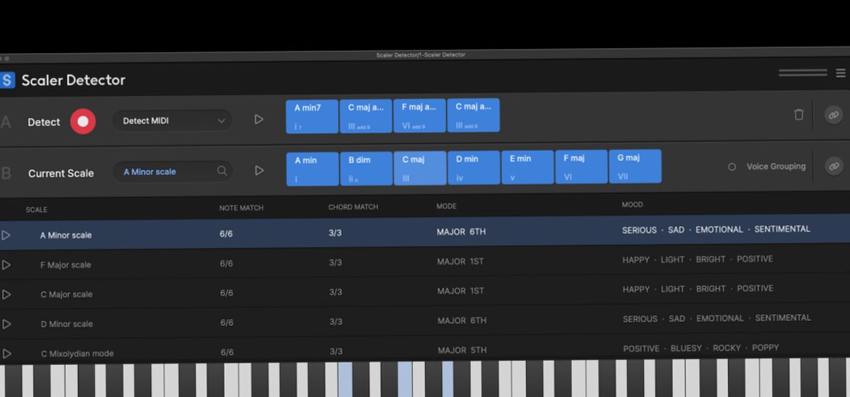
Task: Click the A Minor scale search field
Action: tap(172, 172)
